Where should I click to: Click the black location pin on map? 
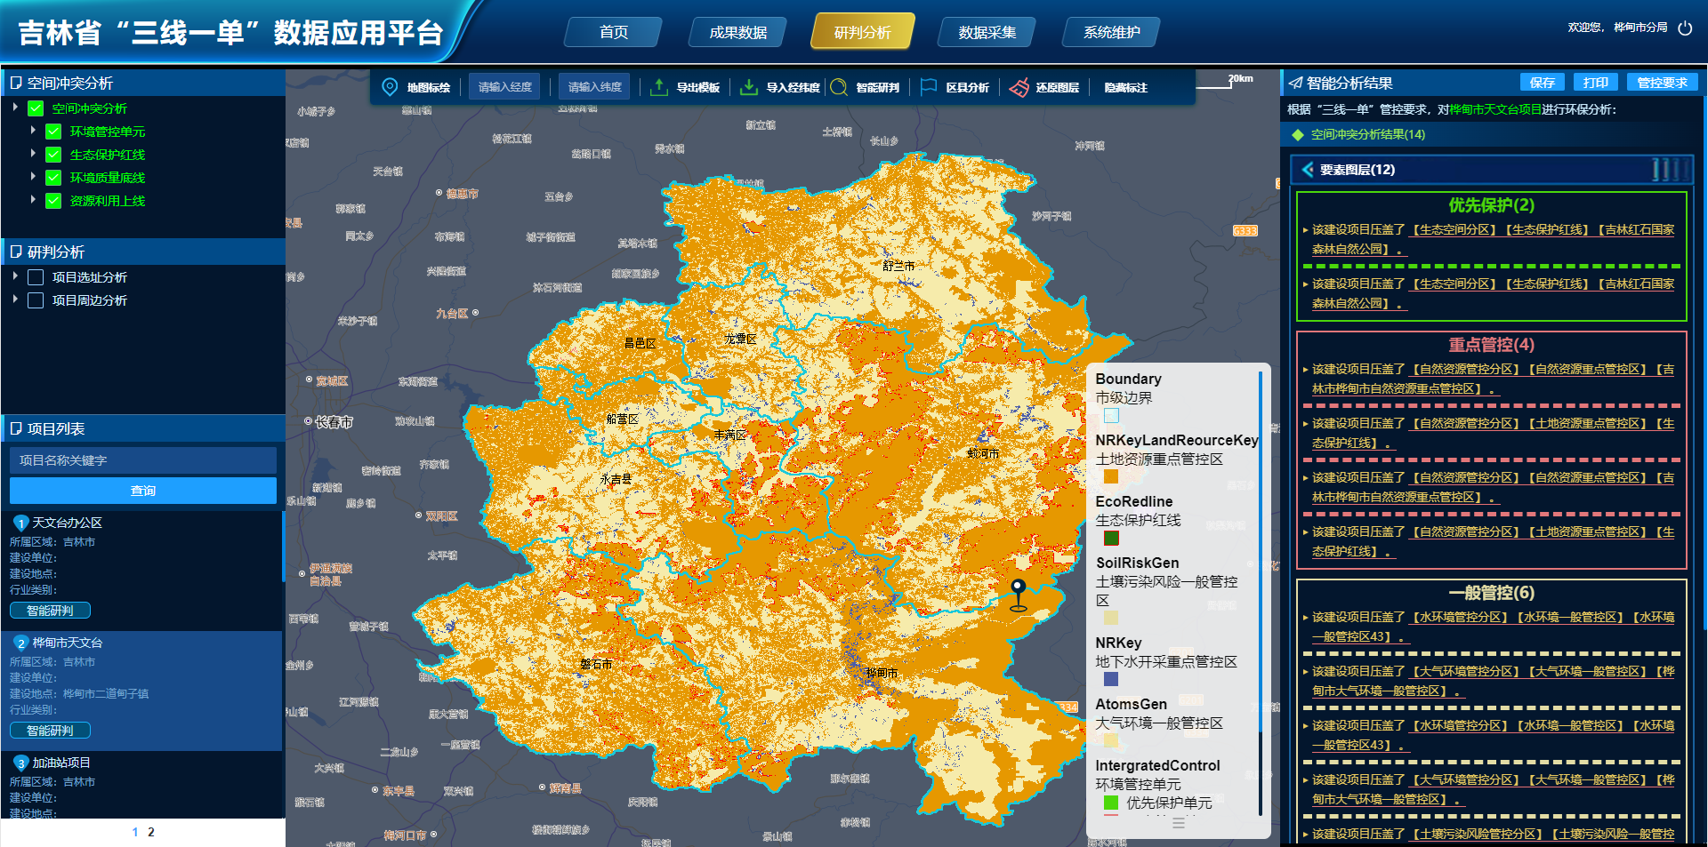point(1019,595)
